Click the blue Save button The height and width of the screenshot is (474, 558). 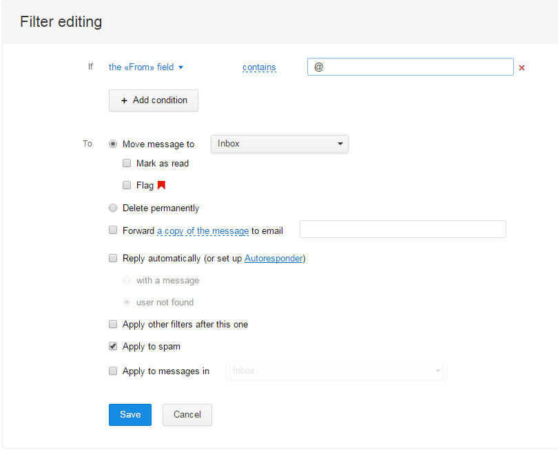click(130, 414)
